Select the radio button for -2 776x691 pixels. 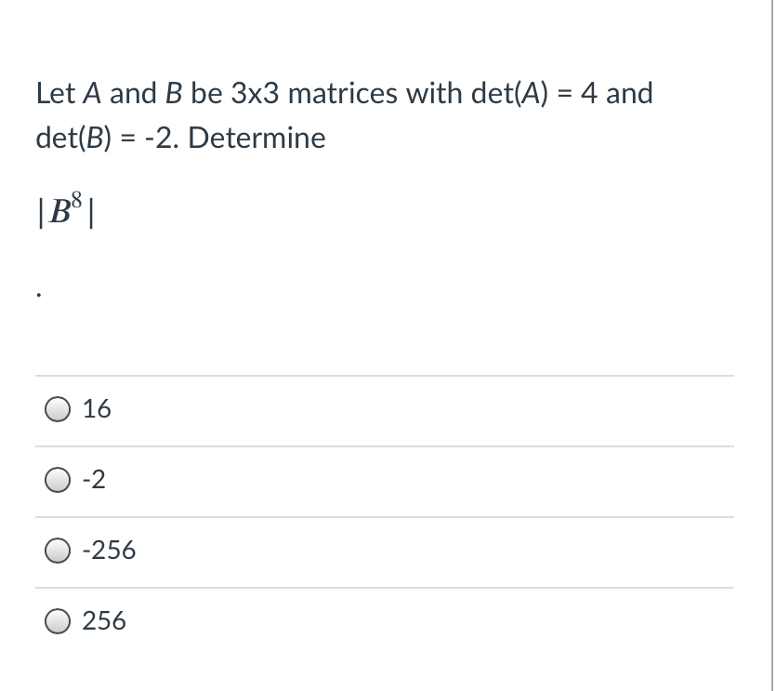[58, 478]
